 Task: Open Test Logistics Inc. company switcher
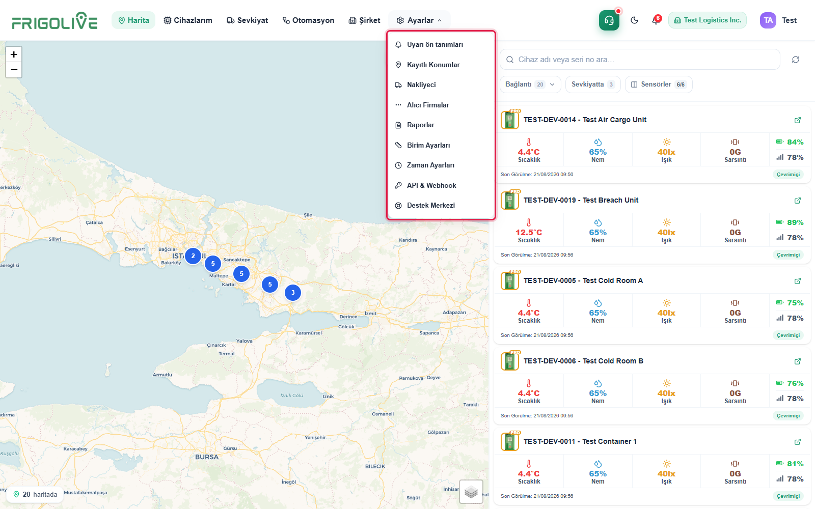(x=708, y=20)
